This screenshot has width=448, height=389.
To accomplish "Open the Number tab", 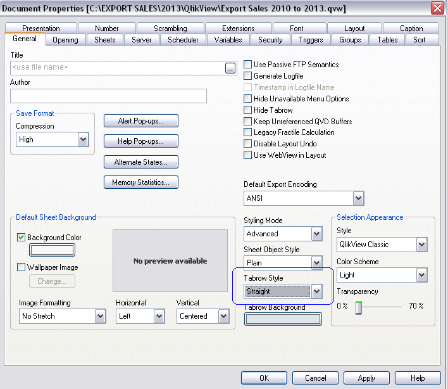I will [x=106, y=29].
